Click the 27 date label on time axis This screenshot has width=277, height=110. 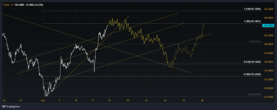pyautogui.click(x=21, y=101)
